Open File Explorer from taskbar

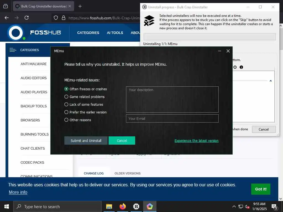pos(109,206)
